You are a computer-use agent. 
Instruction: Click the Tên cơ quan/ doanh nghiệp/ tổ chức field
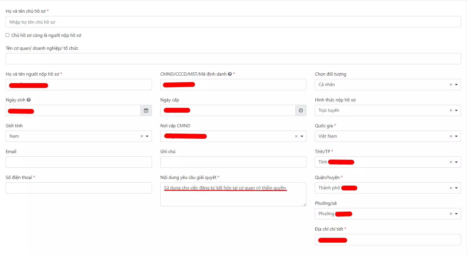click(233, 59)
